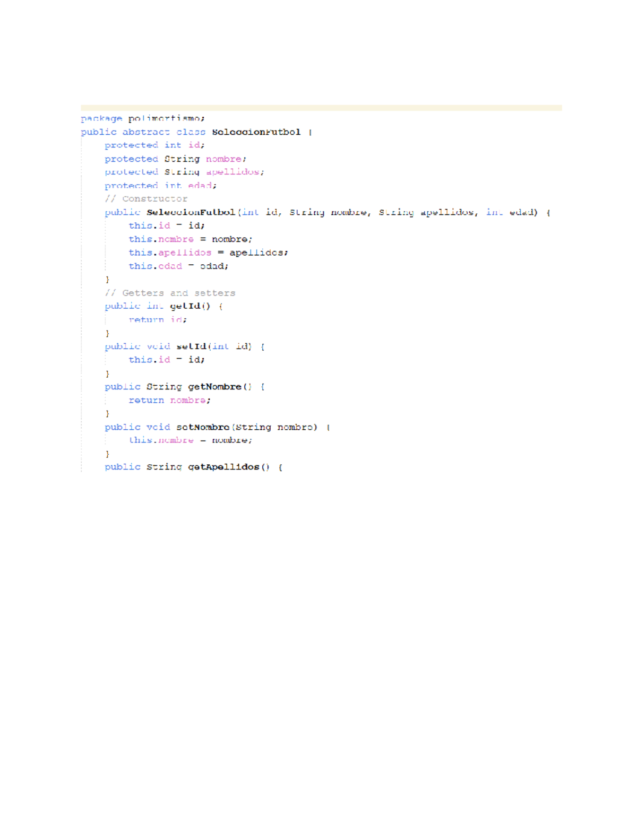Click the 'protected String nombre' field
637x824 pixels.
pyautogui.click(x=175, y=159)
